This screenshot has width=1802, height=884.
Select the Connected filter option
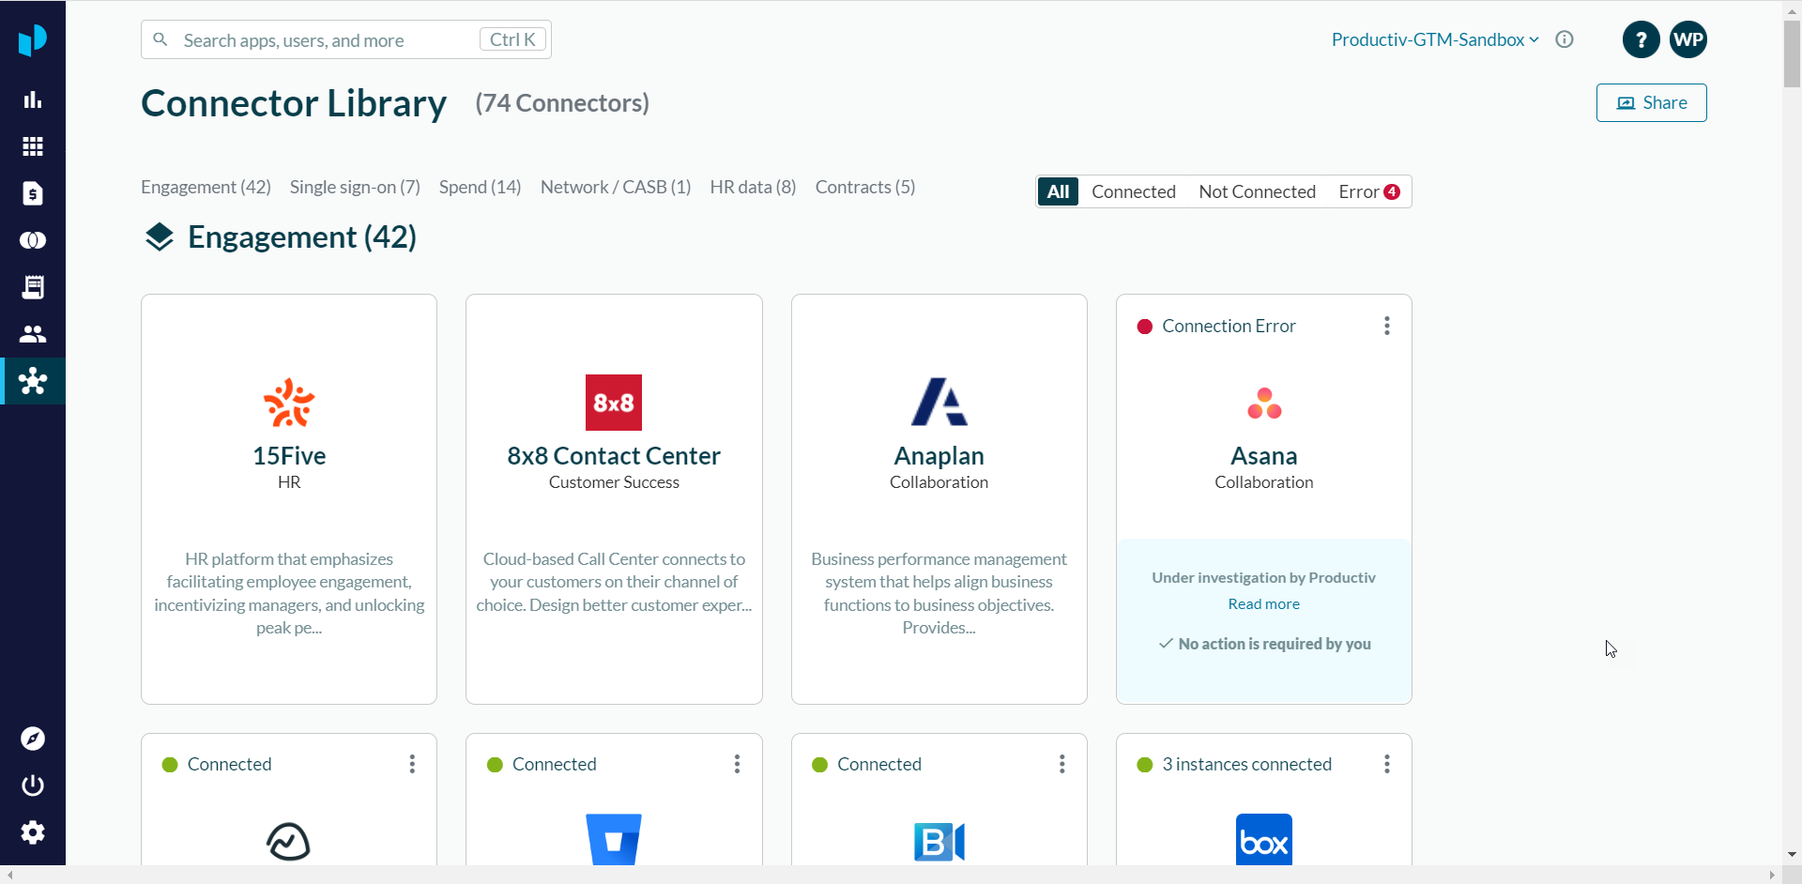coord(1133,191)
